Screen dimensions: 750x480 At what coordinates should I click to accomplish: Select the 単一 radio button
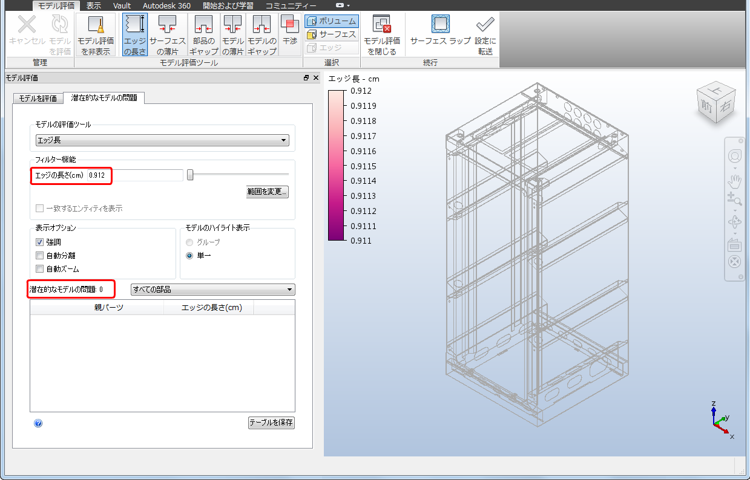click(190, 256)
